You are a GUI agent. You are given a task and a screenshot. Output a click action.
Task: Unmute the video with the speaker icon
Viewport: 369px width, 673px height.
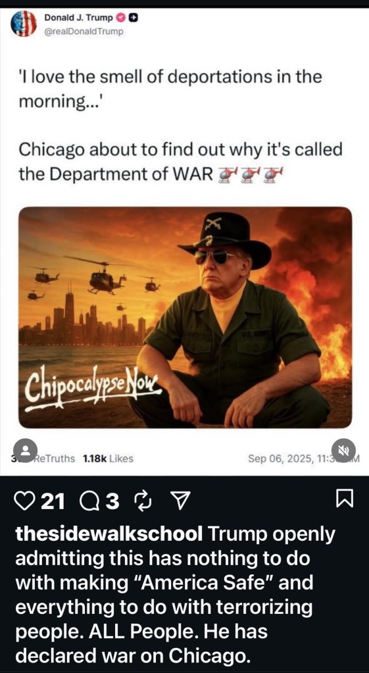(344, 450)
